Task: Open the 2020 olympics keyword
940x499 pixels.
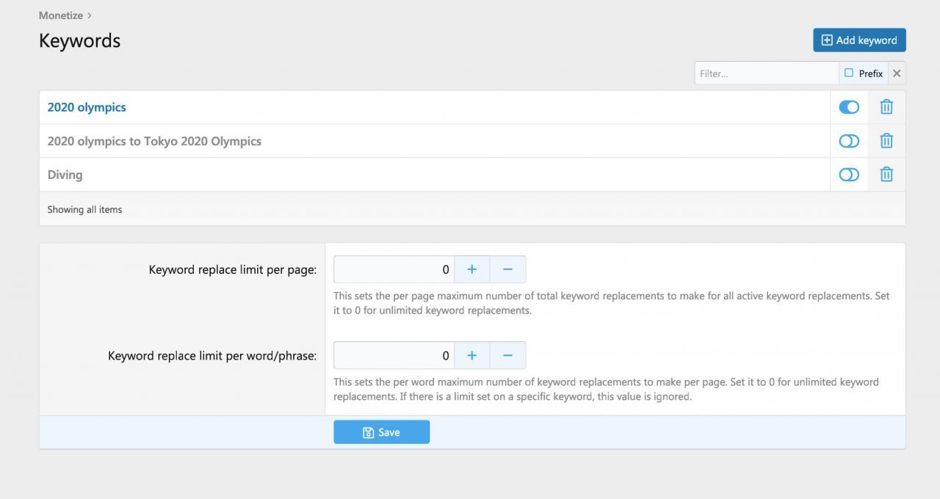Action: [x=87, y=107]
